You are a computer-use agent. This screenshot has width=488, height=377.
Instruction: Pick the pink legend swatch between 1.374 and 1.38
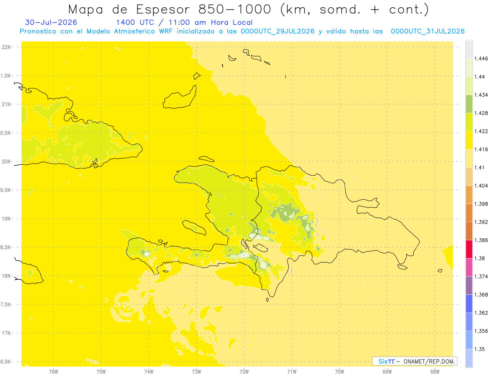click(469, 267)
